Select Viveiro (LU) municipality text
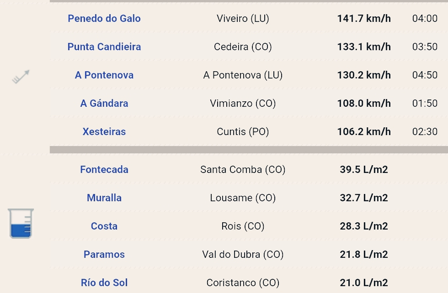The height and width of the screenshot is (293, 448). (x=243, y=19)
